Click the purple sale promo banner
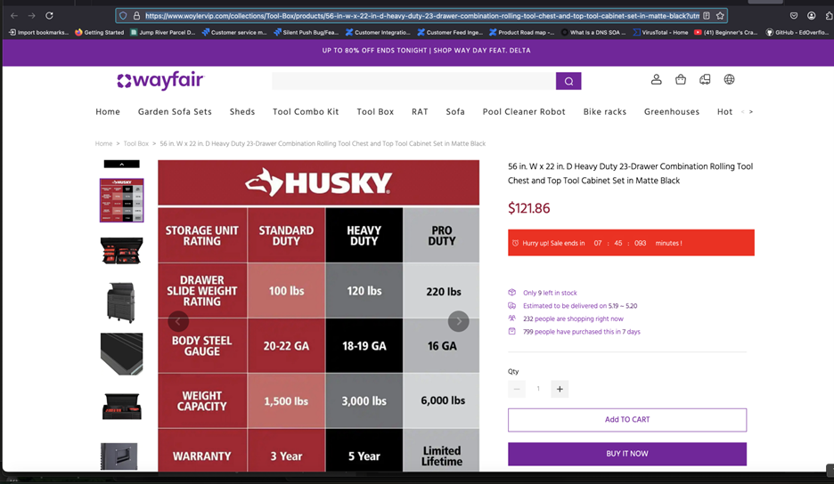The width and height of the screenshot is (834, 484). [x=418, y=51]
